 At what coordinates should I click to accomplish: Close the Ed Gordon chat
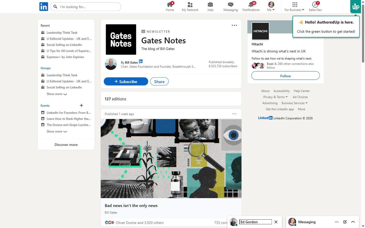[276, 222]
